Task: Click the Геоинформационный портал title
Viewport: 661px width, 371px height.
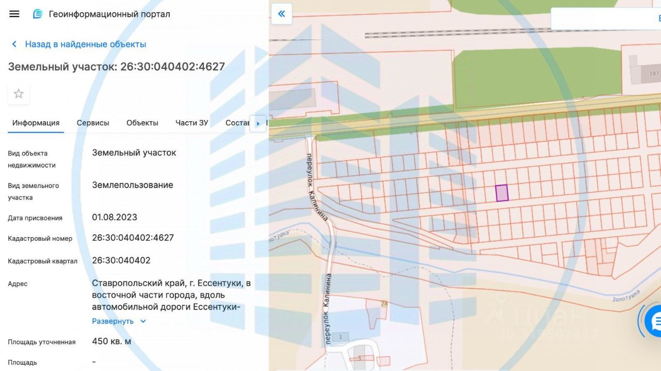Action: click(109, 14)
